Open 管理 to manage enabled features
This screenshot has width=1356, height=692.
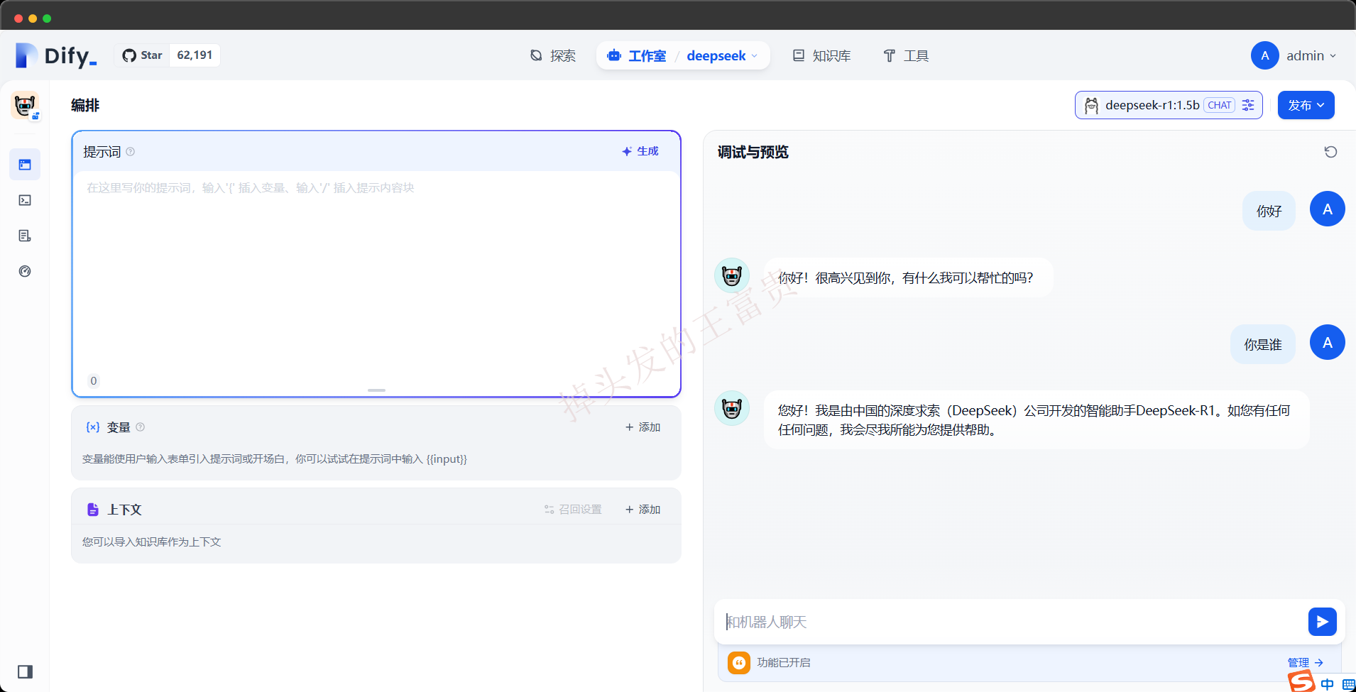click(1305, 662)
